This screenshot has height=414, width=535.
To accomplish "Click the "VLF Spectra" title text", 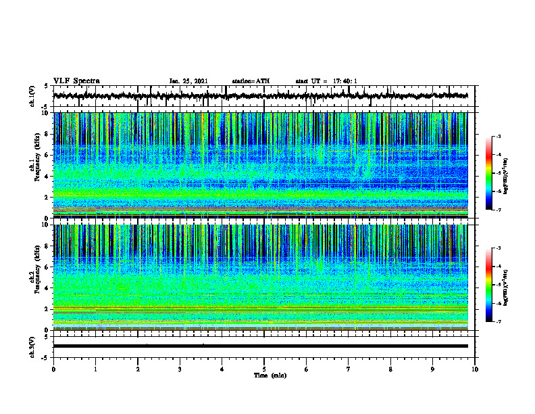I will (x=76, y=80).
